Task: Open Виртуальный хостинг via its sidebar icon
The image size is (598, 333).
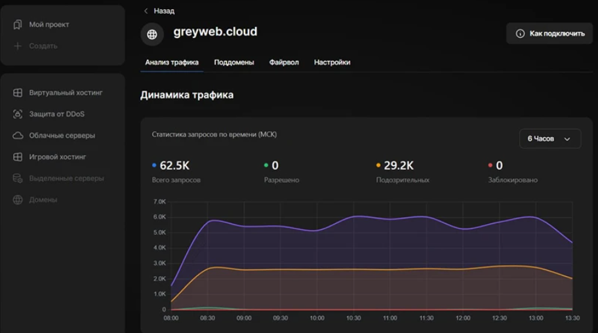Action: 18,93
